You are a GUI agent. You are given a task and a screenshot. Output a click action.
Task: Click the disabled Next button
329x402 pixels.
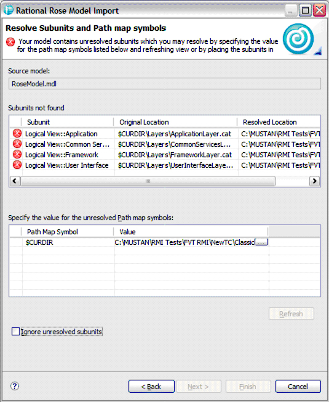click(x=199, y=387)
